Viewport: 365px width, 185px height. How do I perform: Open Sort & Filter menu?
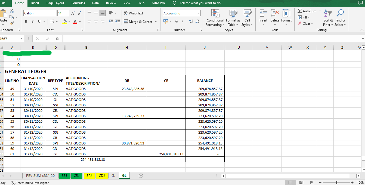click(328, 18)
